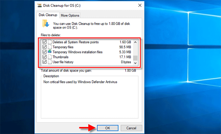Click the User file history page icon
Image resolution: width=221 pixels, height=134 pixels.
[x=50, y=62]
